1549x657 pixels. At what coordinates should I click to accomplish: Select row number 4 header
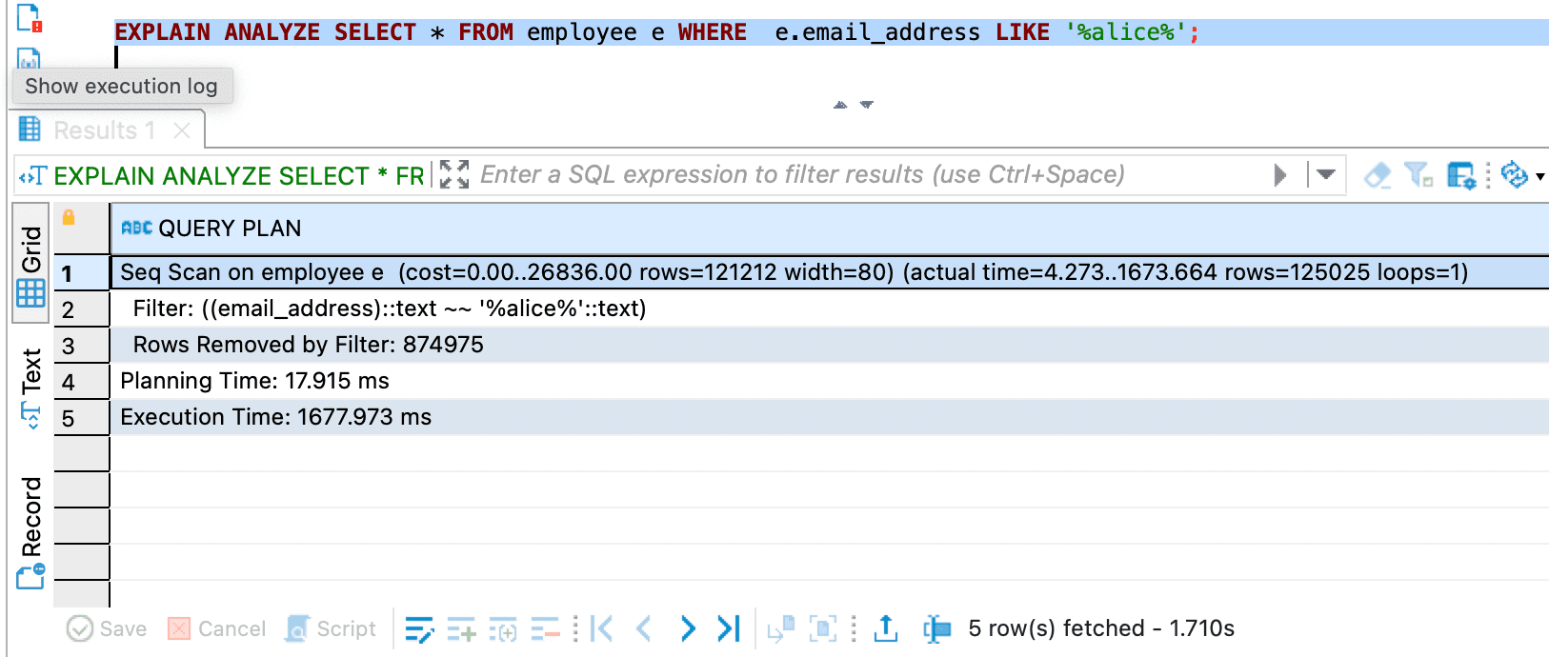(x=82, y=382)
